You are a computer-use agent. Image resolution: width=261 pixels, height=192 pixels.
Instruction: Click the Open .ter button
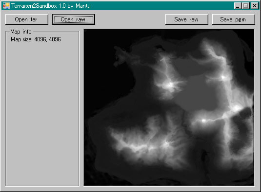[27, 19]
